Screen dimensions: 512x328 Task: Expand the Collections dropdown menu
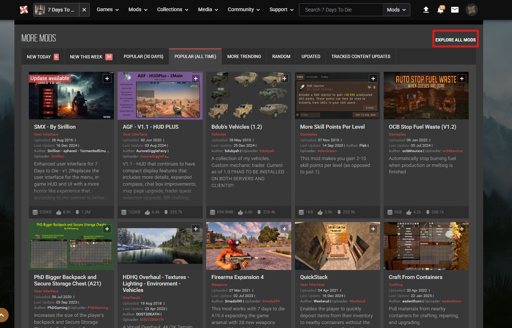173,10
